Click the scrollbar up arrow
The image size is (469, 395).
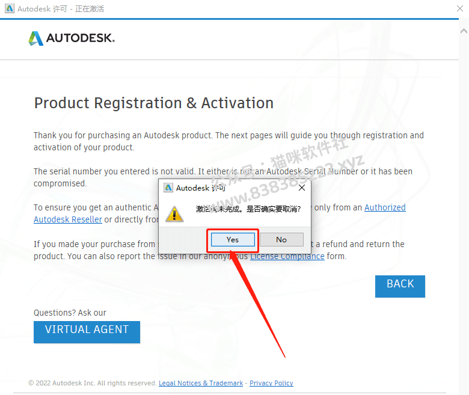(464, 31)
